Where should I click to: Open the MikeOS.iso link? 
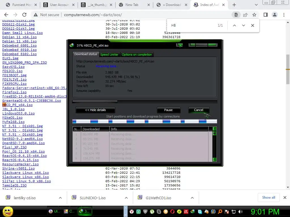12,118
